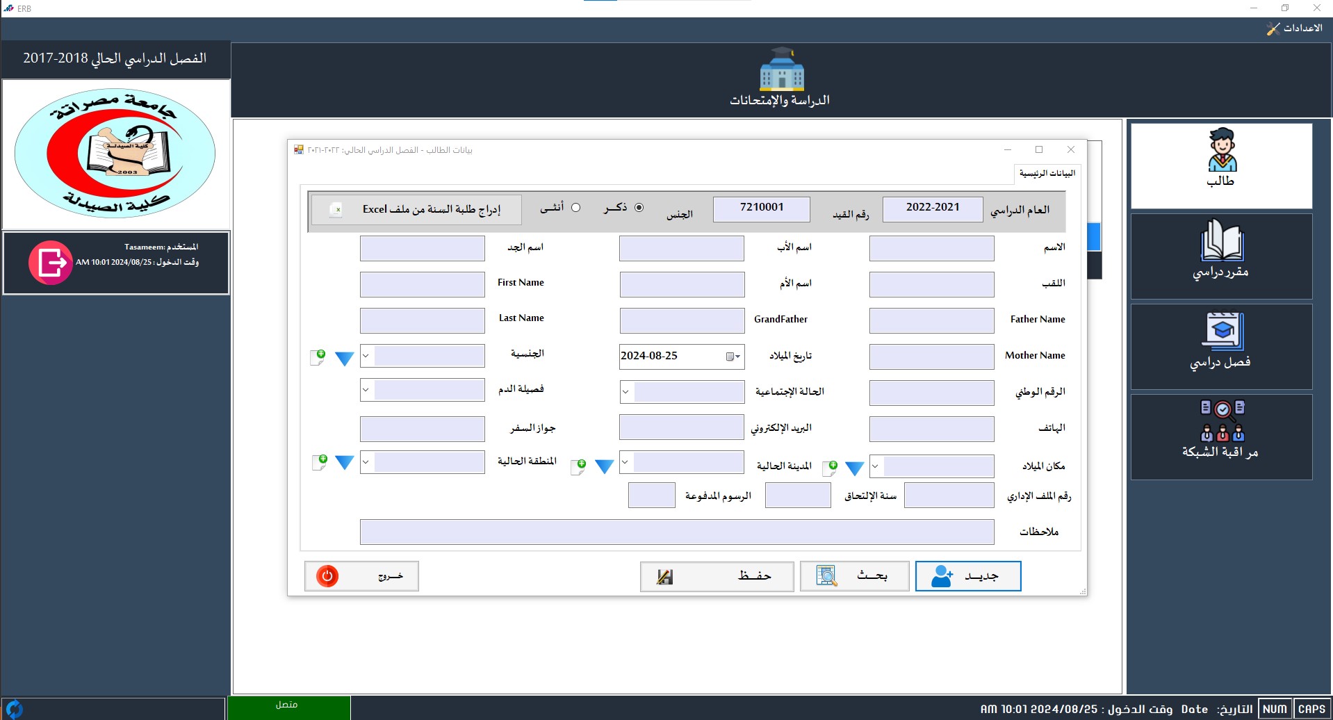Click the البريد الإلكتروني email field

click(682, 427)
